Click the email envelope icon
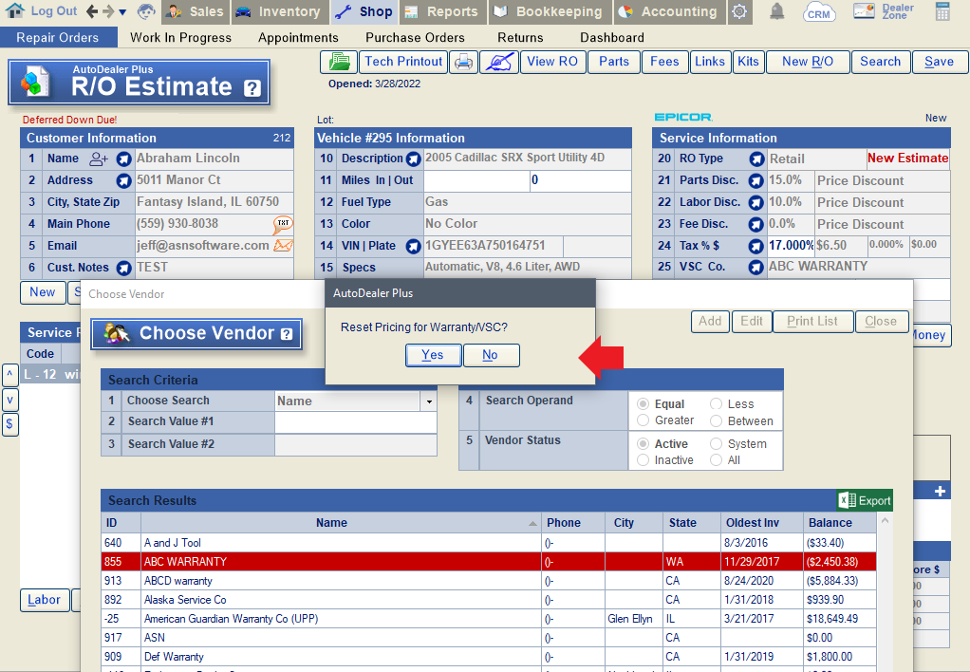 click(x=283, y=246)
